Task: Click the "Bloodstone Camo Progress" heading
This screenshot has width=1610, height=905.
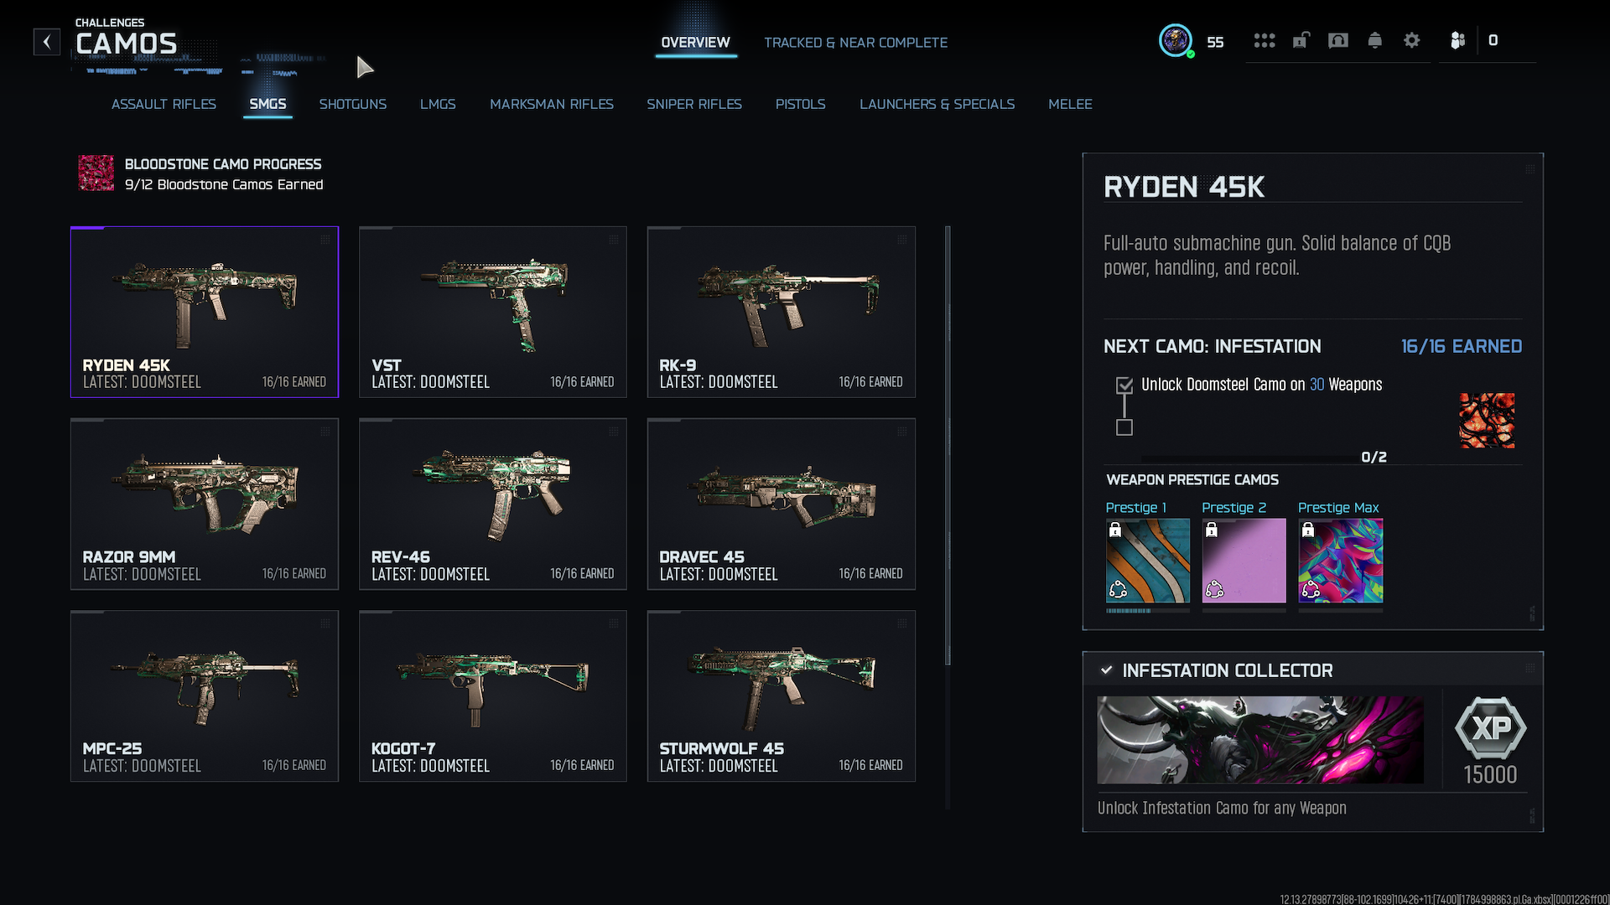Action: (223, 164)
